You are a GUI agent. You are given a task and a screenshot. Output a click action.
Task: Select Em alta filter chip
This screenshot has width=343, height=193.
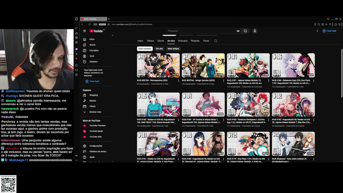tap(159, 49)
